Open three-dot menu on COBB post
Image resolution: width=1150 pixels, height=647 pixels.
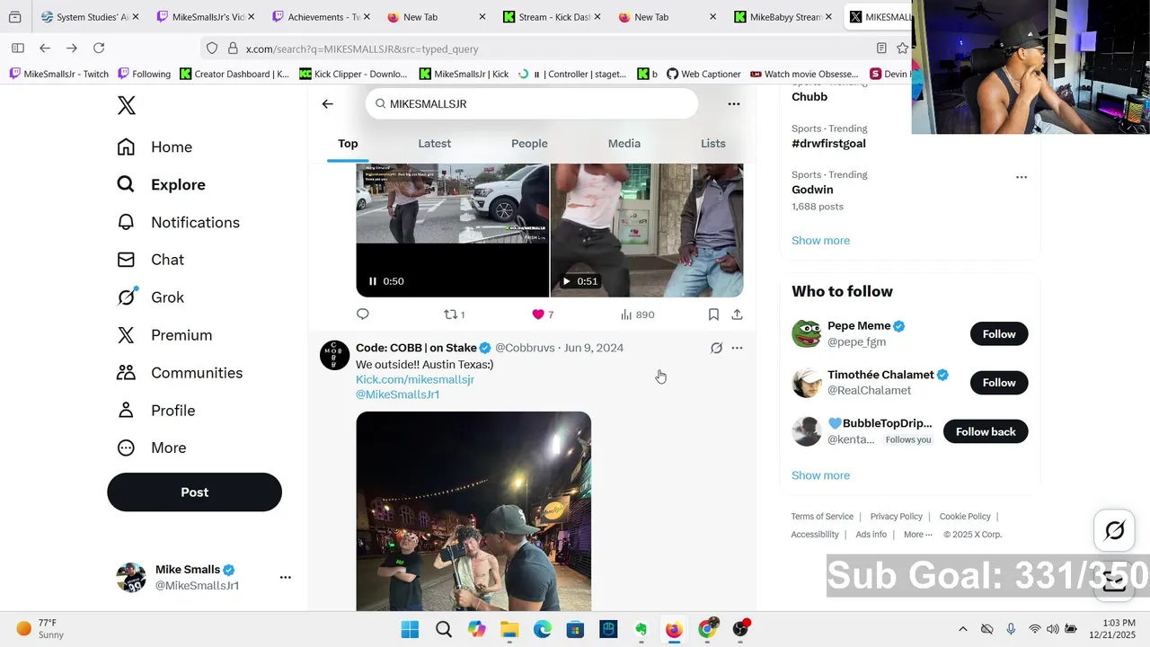pos(737,348)
